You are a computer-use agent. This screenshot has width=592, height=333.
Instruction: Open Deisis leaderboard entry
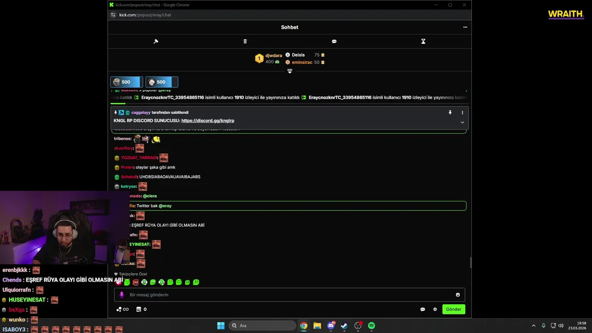coord(305,55)
